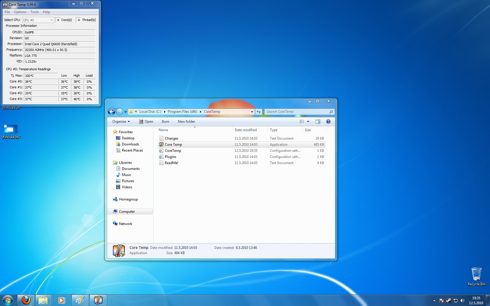Expand the change view options arrow

tap(308, 121)
